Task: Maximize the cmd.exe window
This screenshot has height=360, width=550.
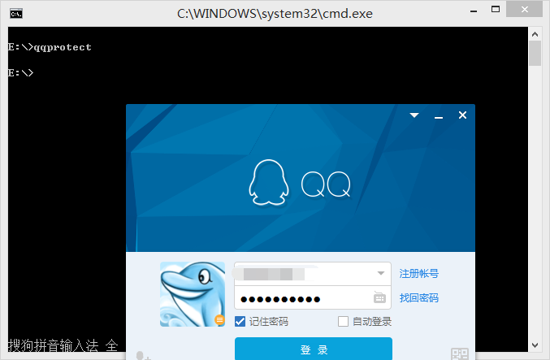Action: point(496,10)
